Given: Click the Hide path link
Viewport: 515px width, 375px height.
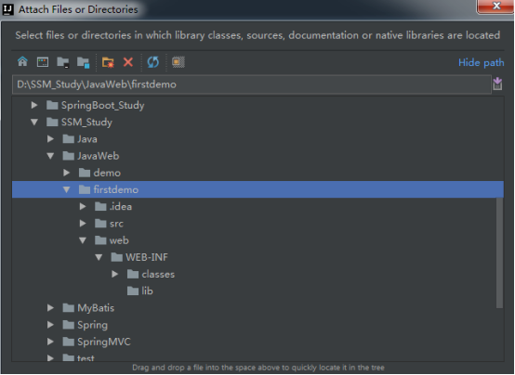Looking at the screenshot, I should pyautogui.click(x=481, y=62).
